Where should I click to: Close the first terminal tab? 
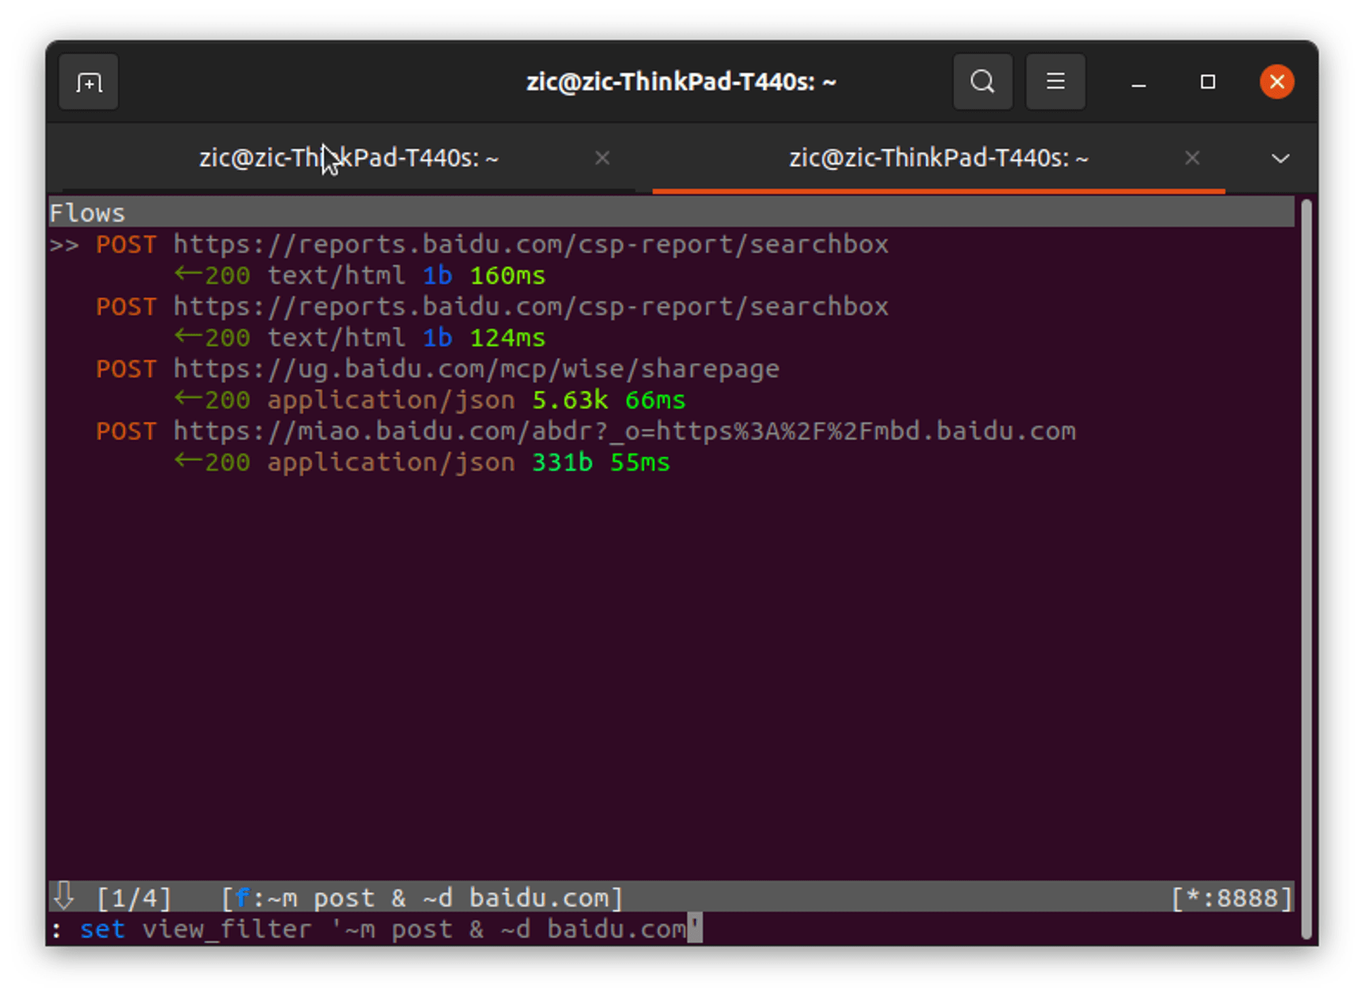tap(602, 158)
